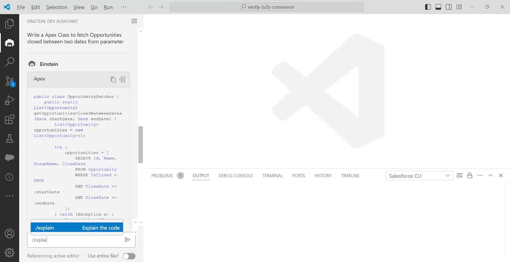Switch to the Timeline tab
Image resolution: width=510 pixels, height=262 pixels.
[x=350, y=176]
